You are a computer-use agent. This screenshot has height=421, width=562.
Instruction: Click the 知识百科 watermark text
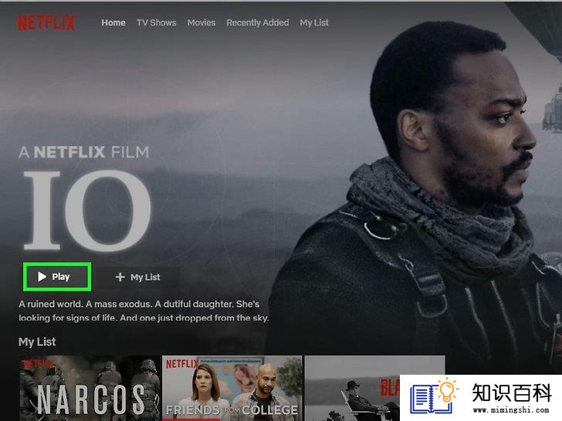[512, 392]
